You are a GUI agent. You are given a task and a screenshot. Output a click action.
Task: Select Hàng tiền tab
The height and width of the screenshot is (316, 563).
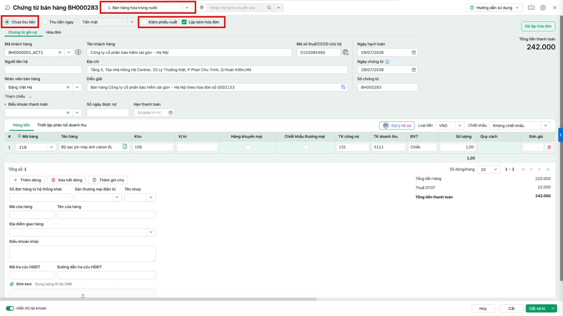click(21, 125)
